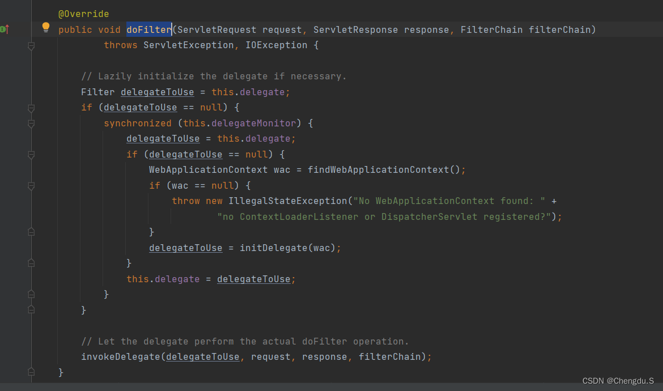Collapse the first 'if (delegateToUse == null)' block

(x=31, y=108)
